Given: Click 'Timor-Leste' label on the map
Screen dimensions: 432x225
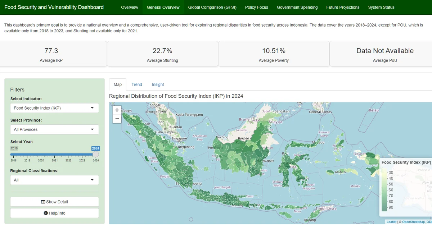Looking at the screenshot, I should 325,208.
